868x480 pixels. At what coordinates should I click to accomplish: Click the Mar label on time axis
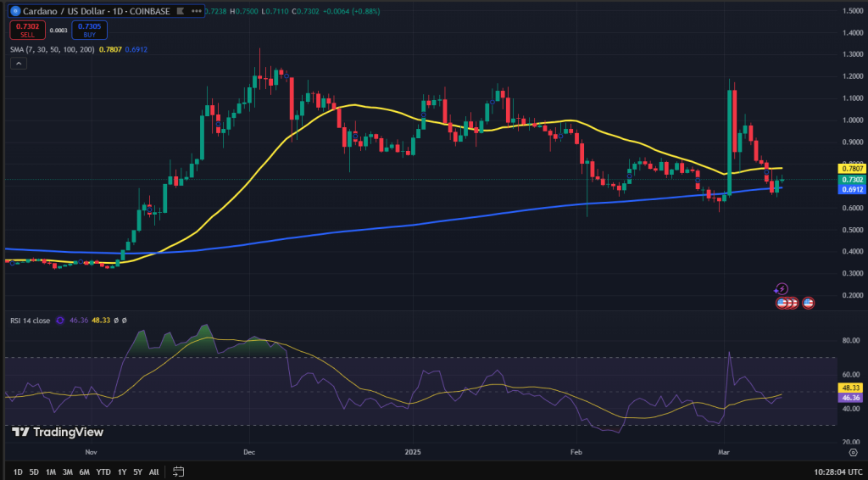click(725, 452)
